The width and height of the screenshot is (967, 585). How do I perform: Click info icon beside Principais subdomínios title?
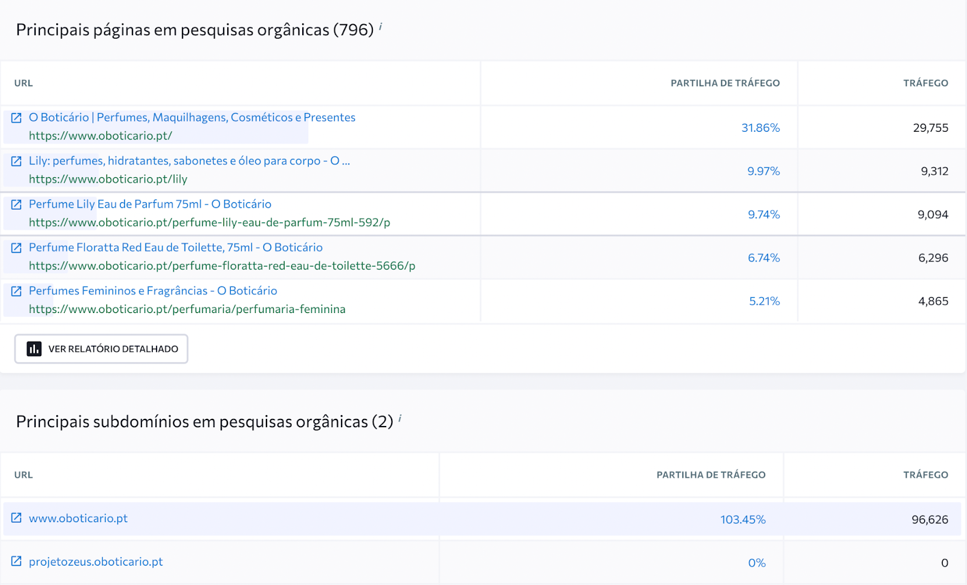click(x=399, y=418)
